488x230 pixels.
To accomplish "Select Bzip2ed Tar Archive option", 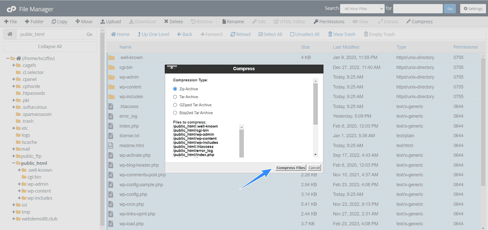I will point(175,113).
